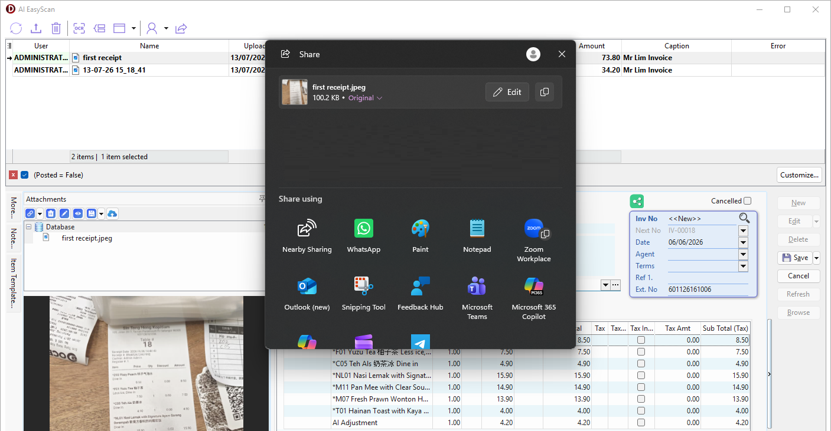Collapse the Database tree node
This screenshot has height=431, width=831.
coord(28,227)
